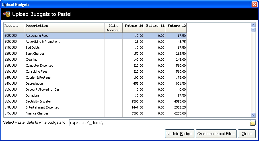Image resolution: width=259 pixels, height=141 pixels.
Task: Click the vertical scrollbar thumb
Action: (x=253, y=30)
